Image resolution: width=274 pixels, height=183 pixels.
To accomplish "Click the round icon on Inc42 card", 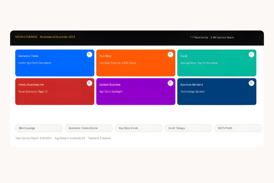I will (251, 54).
